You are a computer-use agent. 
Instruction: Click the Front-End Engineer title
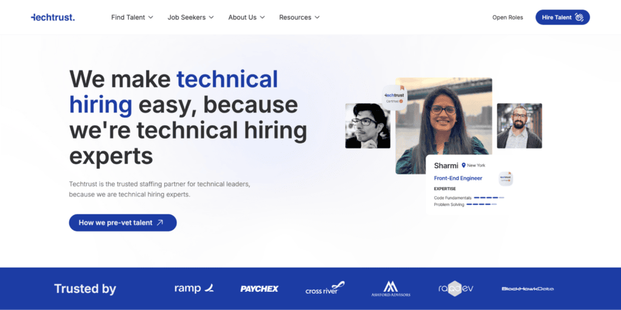tap(458, 179)
